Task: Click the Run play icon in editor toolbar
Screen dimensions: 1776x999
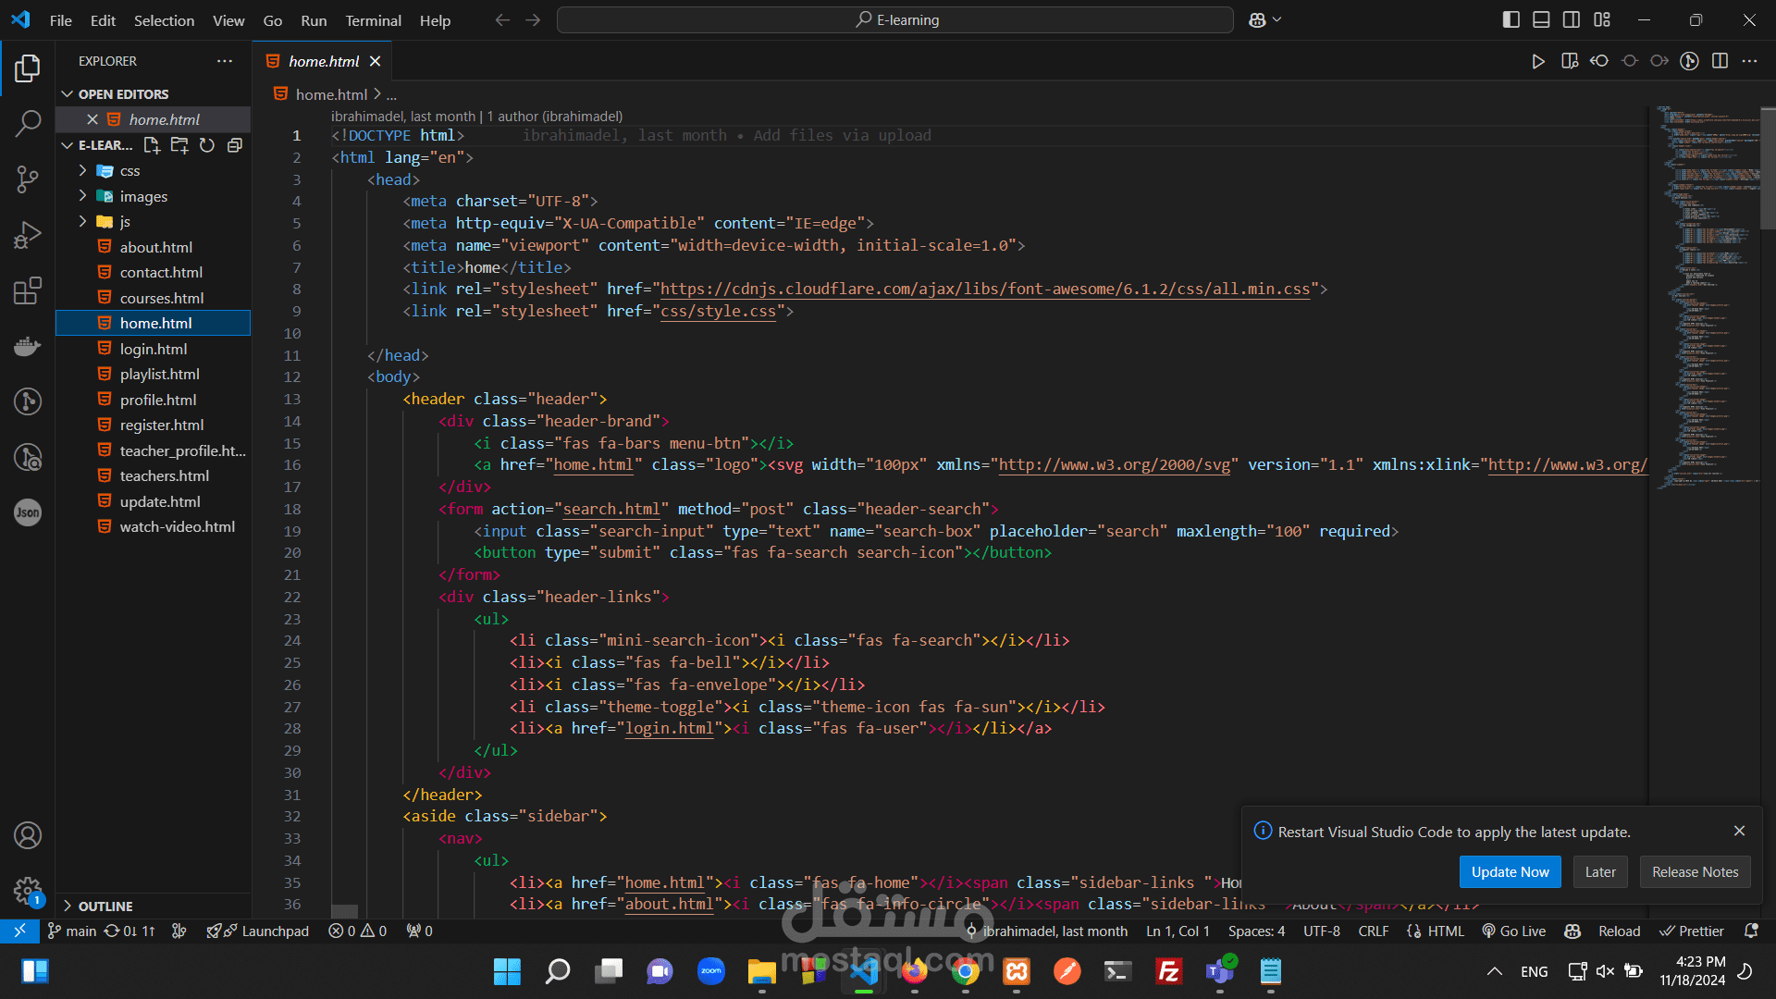Action: coord(1537,61)
